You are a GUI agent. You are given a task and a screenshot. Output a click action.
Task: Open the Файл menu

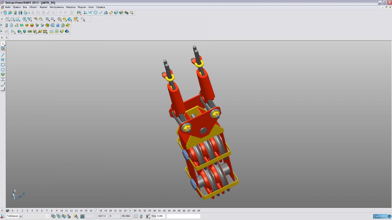pyautogui.click(x=8, y=7)
